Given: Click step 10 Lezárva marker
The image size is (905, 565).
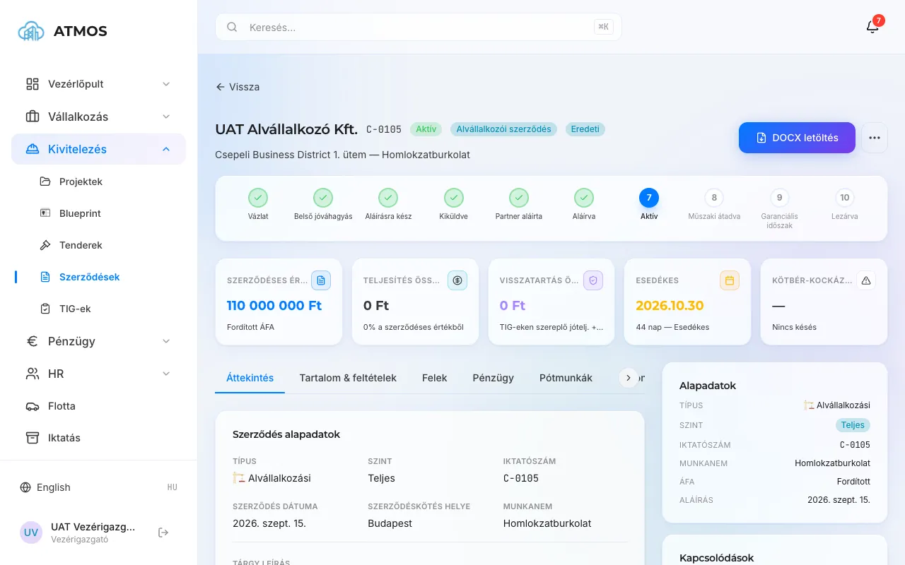Looking at the screenshot, I should coord(844,198).
